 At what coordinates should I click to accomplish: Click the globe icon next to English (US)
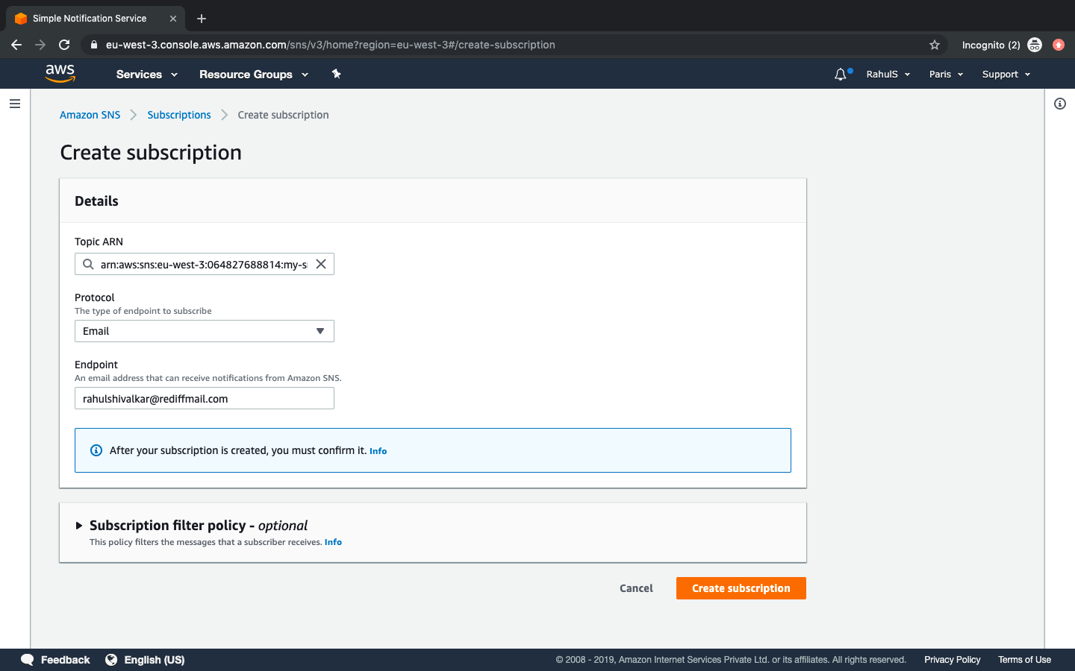pyautogui.click(x=111, y=660)
